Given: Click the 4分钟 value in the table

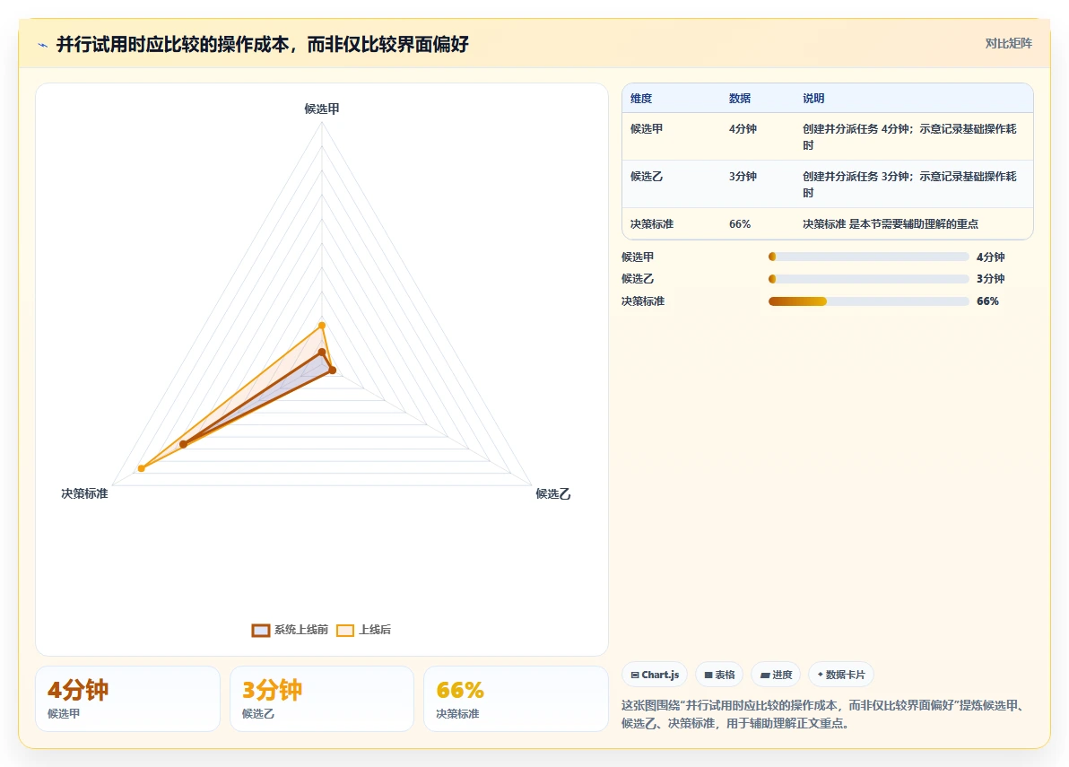Looking at the screenshot, I should (743, 129).
